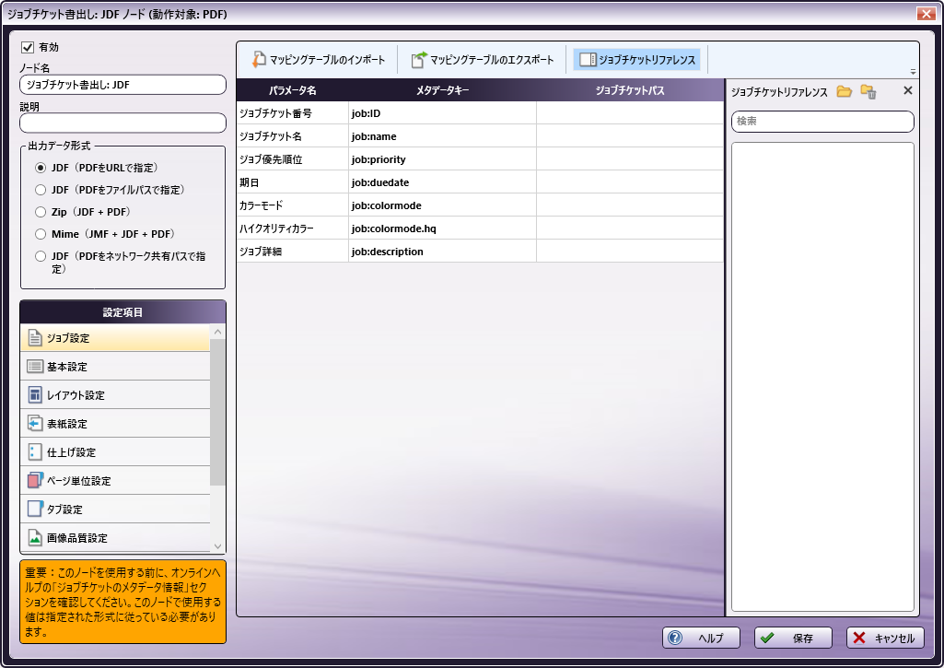
Task: Click the job:name metadata key cell
Action: click(x=442, y=136)
